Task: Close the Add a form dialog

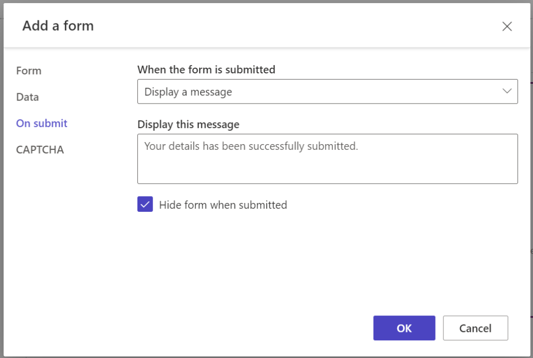Action: pyautogui.click(x=507, y=26)
